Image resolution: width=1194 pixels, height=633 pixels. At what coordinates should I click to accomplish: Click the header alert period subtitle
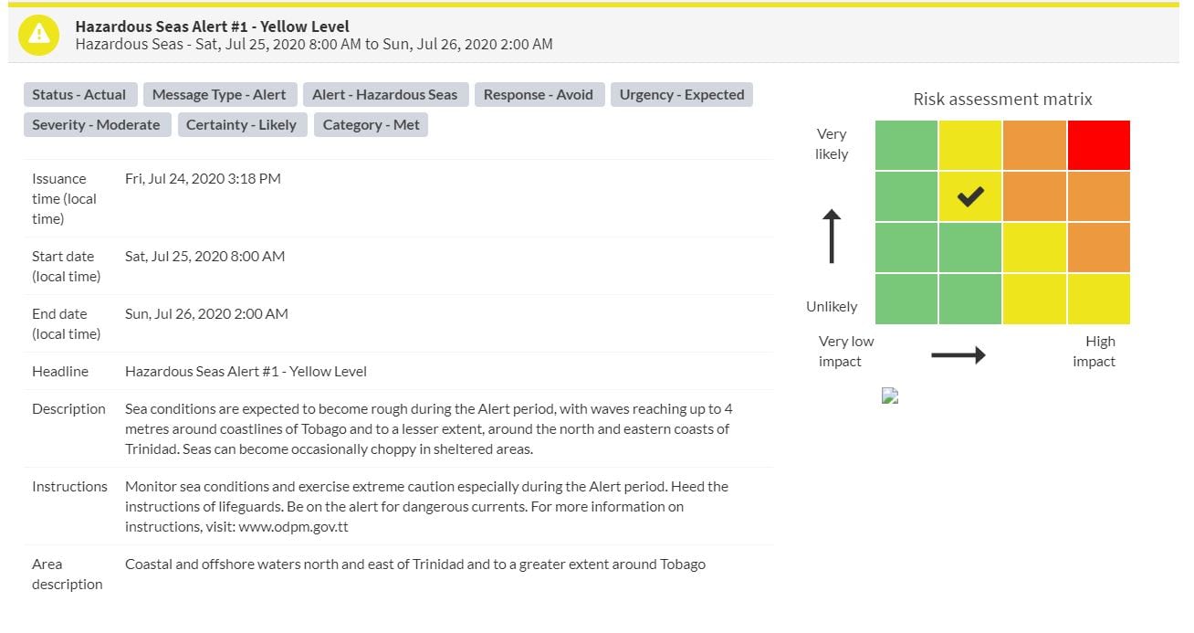coord(314,44)
